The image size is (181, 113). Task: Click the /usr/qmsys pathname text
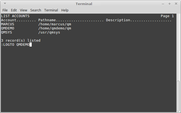[49, 32]
